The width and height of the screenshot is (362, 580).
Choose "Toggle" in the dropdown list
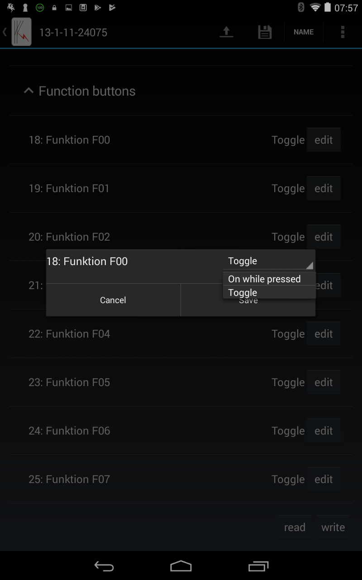click(x=269, y=292)
